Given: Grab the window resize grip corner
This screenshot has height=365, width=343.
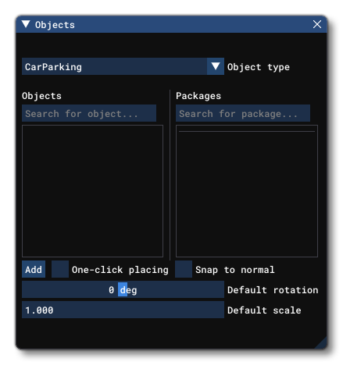Looking at the screenshot, I should pos(322,344).
